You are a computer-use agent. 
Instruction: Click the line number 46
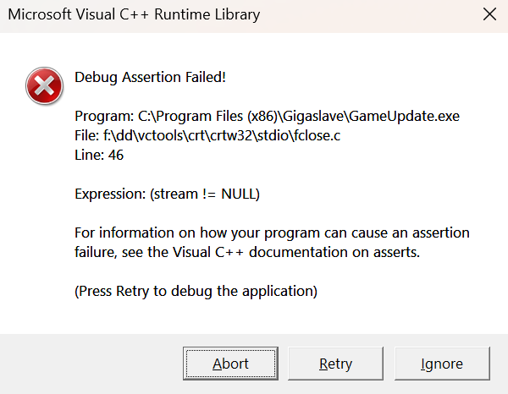pyautogui.click(x=116, y=155)
